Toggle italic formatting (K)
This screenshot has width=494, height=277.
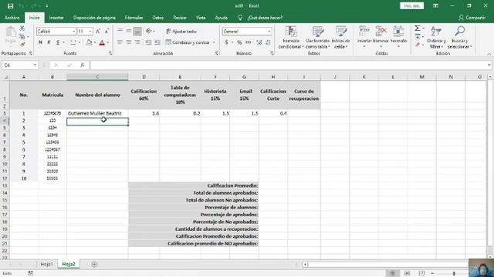tap(49, 42)
